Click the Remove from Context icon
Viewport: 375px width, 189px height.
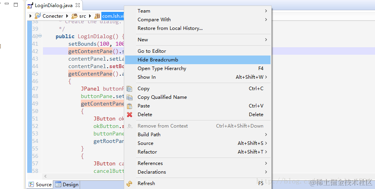coord(129,126)
